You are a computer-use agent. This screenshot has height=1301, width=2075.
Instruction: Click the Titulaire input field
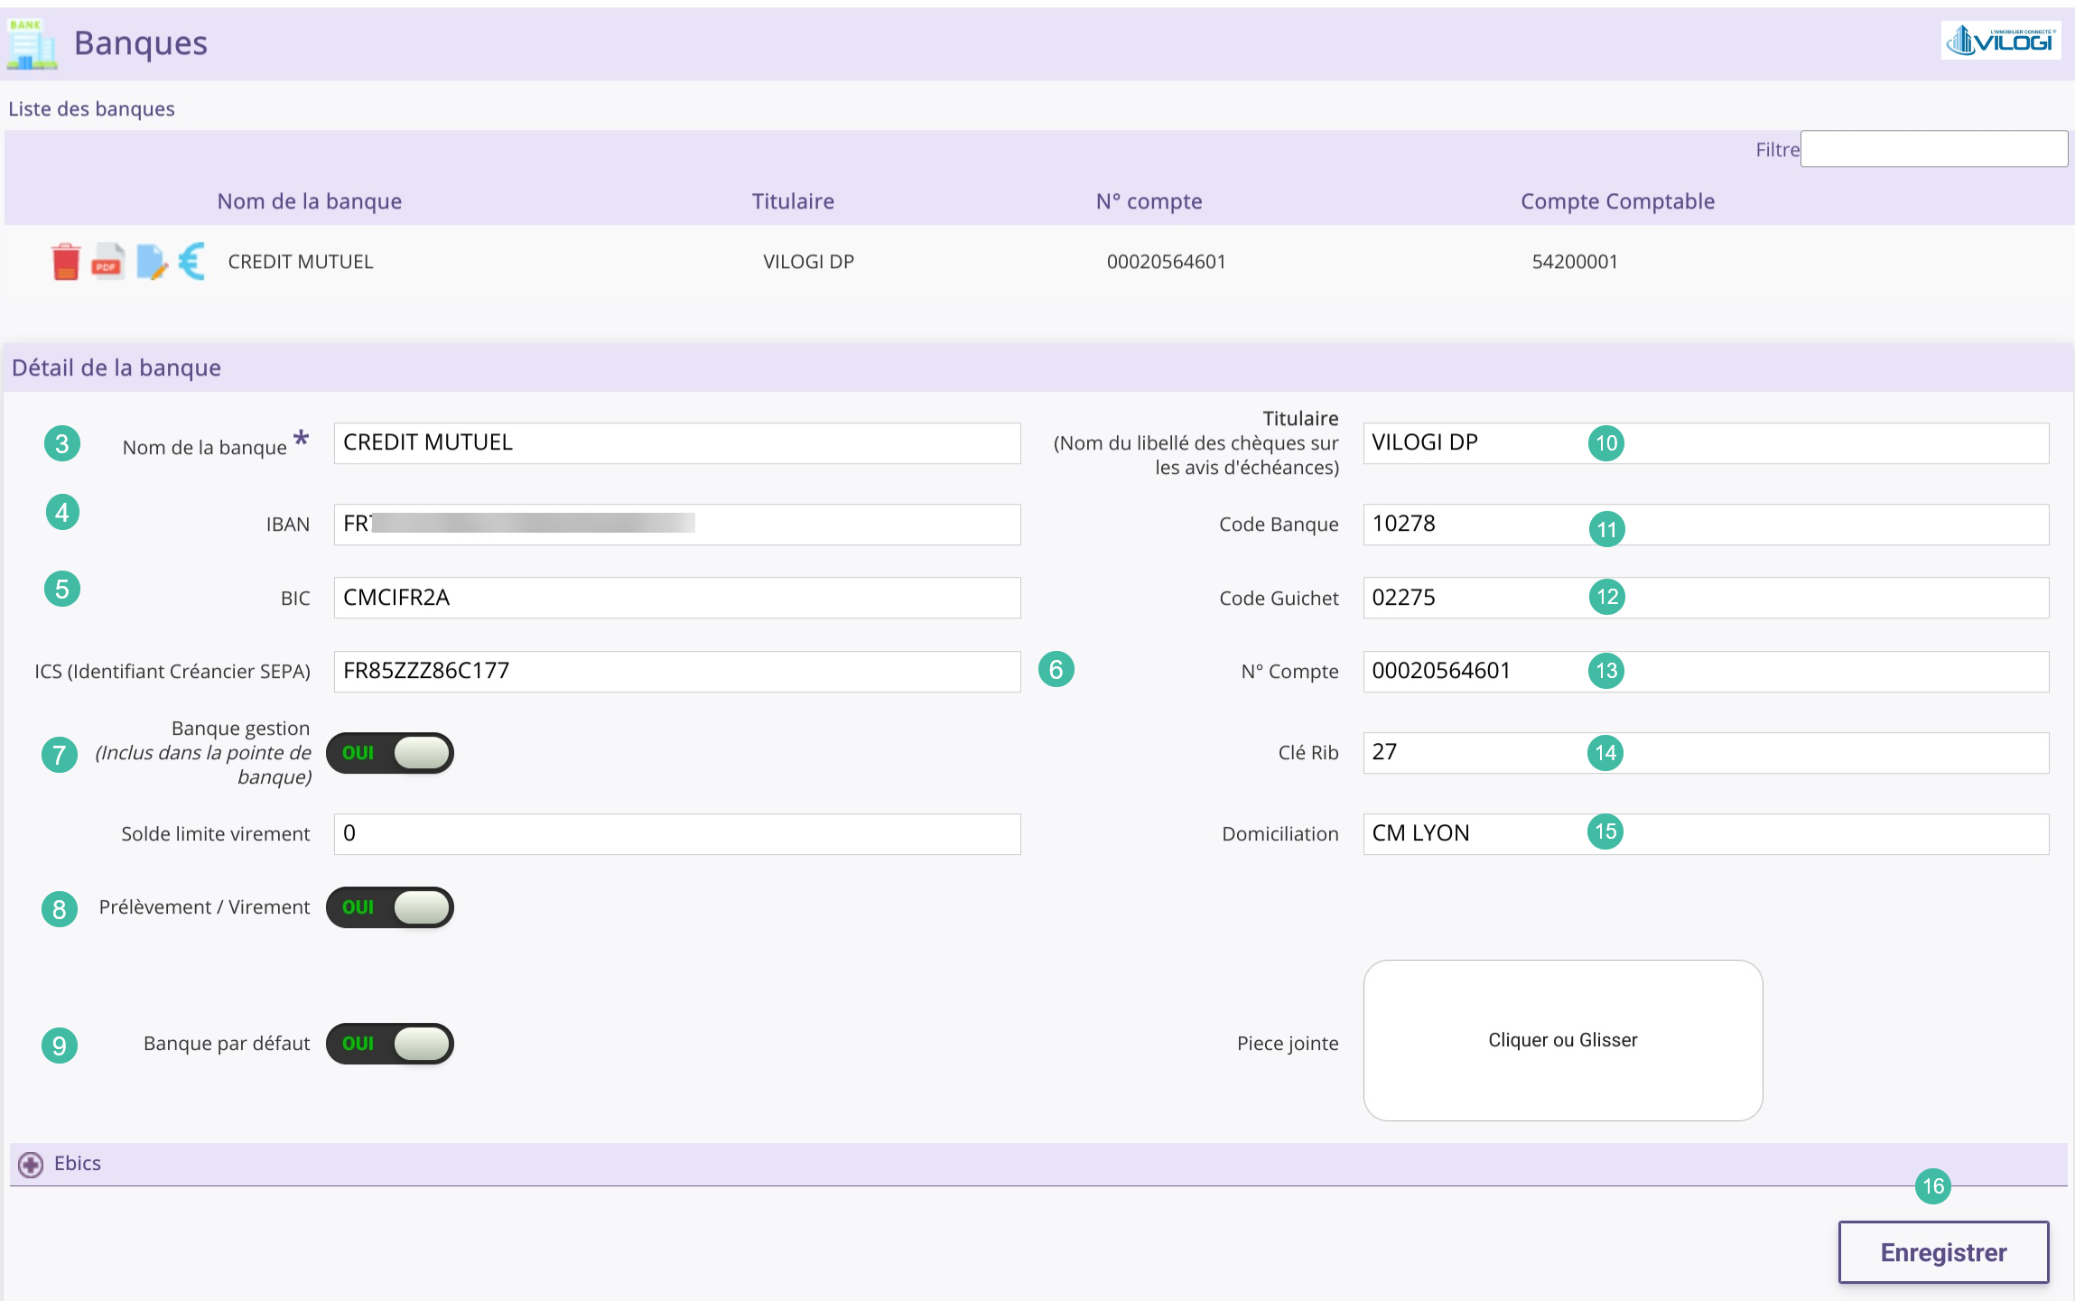(1706, 443)
